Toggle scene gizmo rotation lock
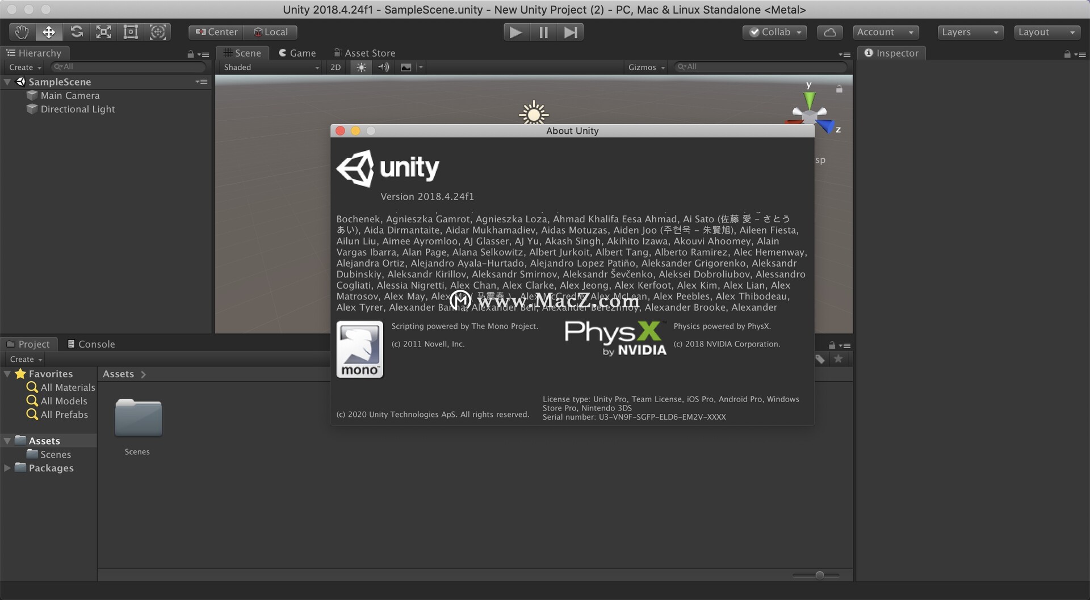 pyautogui.click(x=839, y=89)
